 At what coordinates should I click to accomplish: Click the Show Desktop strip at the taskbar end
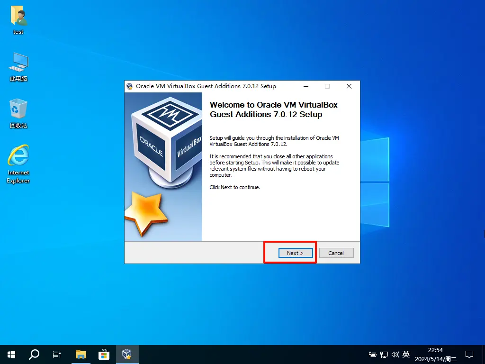tap(484, 355)
